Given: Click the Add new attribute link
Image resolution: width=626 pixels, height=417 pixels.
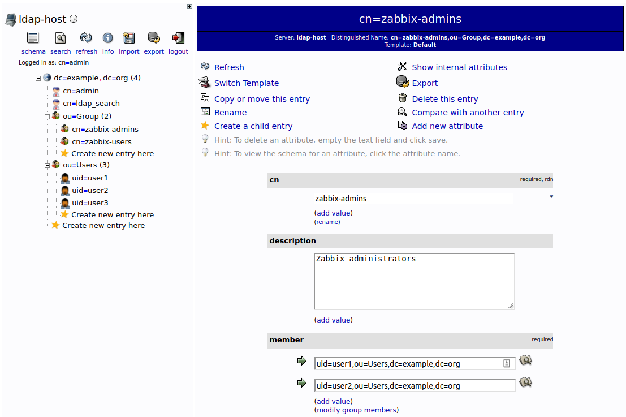Looking at the screenshot, I should [x=447, y=126].
